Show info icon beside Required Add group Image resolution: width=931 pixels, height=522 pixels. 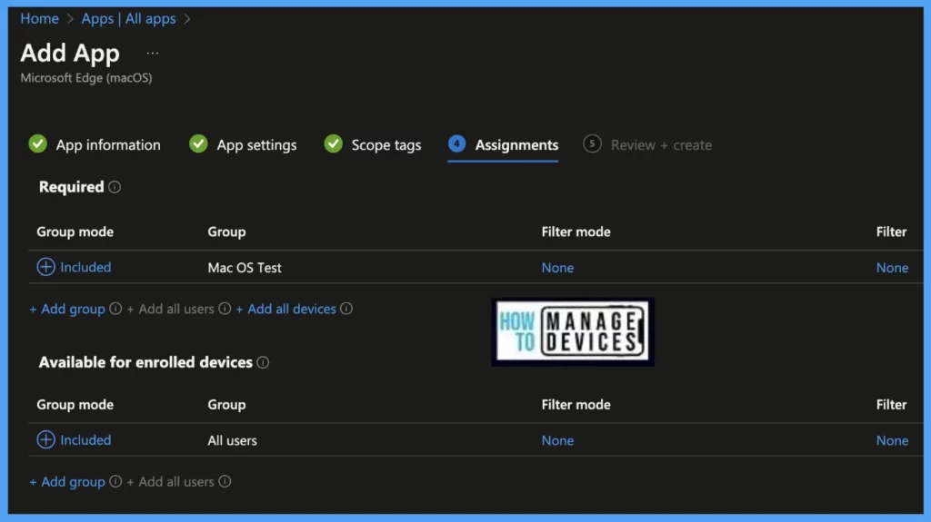pos(115,309)
